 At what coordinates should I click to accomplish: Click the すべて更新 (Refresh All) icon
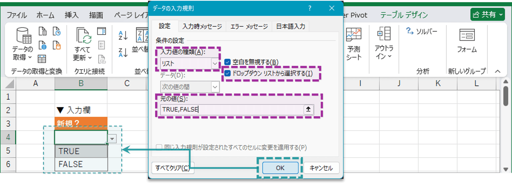84,35
